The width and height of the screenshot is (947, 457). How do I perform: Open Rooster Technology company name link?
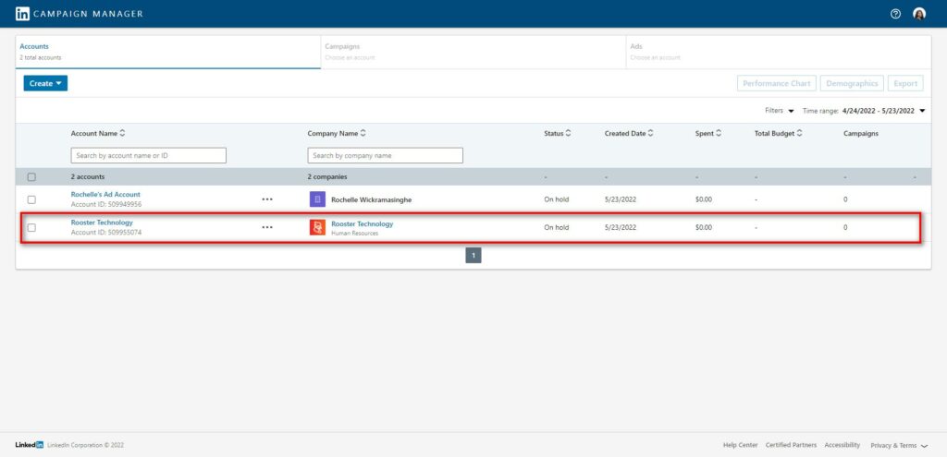363,223
